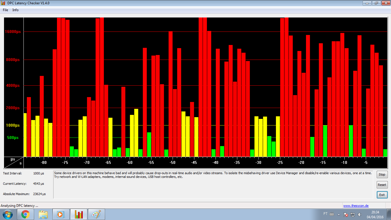
Task: Click the 16000µs axis label
Action: 13,32
